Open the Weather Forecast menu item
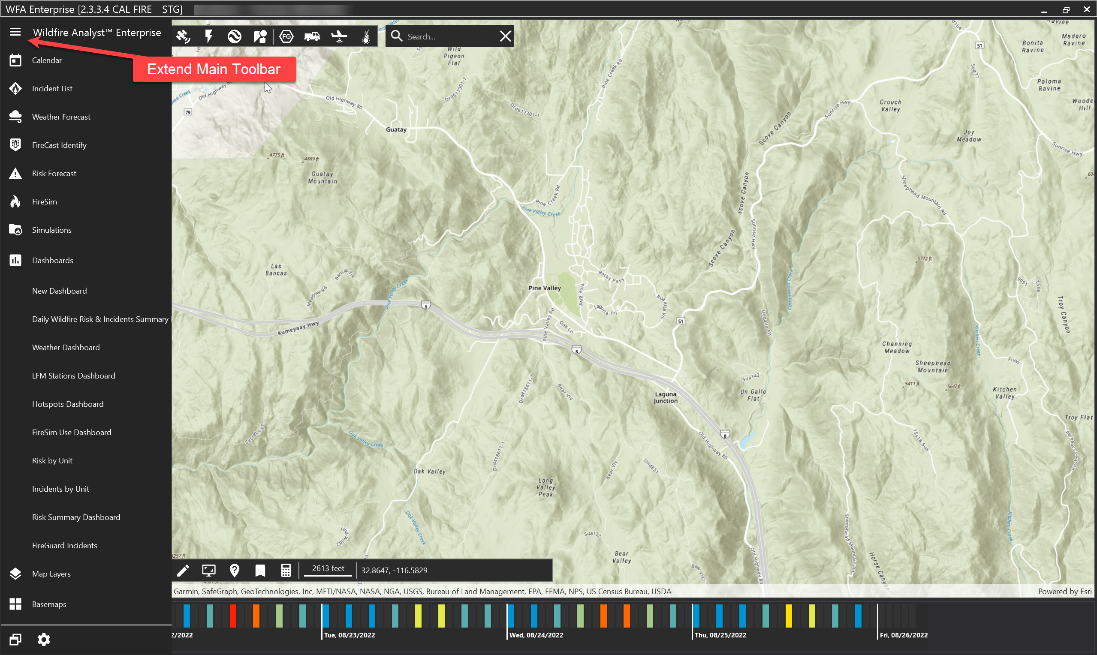 pyautogui.click(x=61, y=117)
